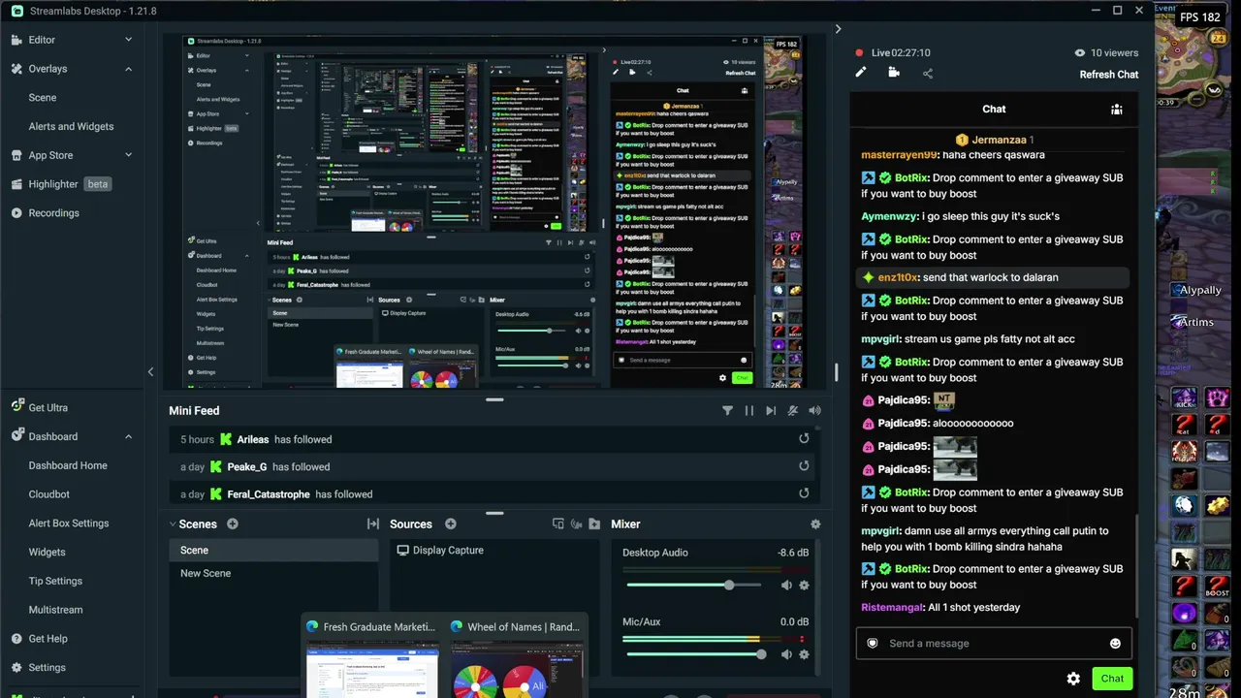Open Overlays in the sidebar
Viewport: 1241px width, 698px height.
(x=48, y=69)
